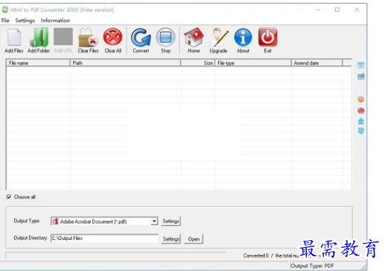The height and width of the screenshot is (271, 385).
Task: Click the second blue folder sidebar icon
Action: click(x=361, y=77)
